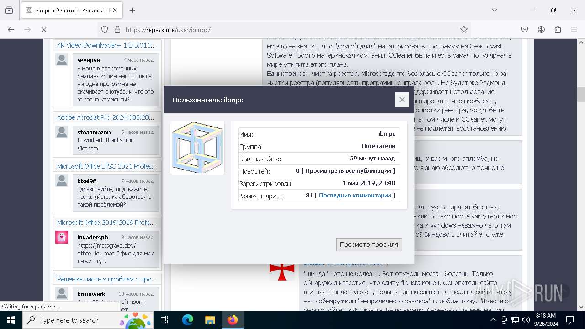Image resolution: width=585 pixels, height=329 pixels.
Task: Open recent browsing tab view icon
Action: pyautogui.click(x=9, y=10)
